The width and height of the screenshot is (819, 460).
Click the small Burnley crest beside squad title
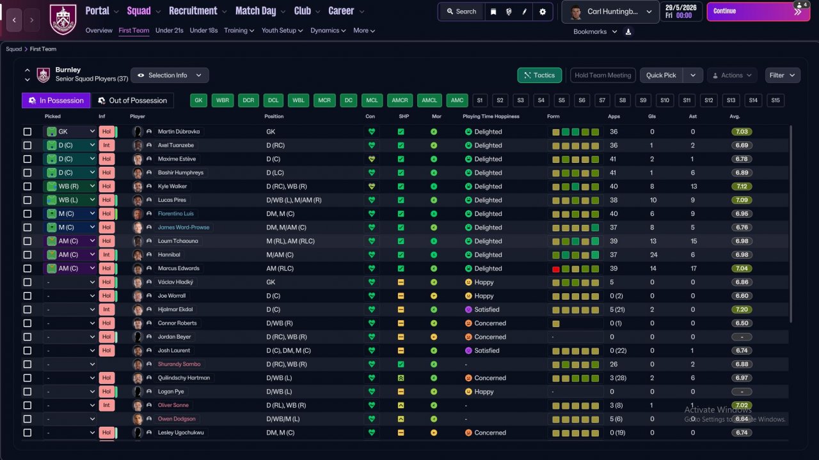(x=44, y=75)
